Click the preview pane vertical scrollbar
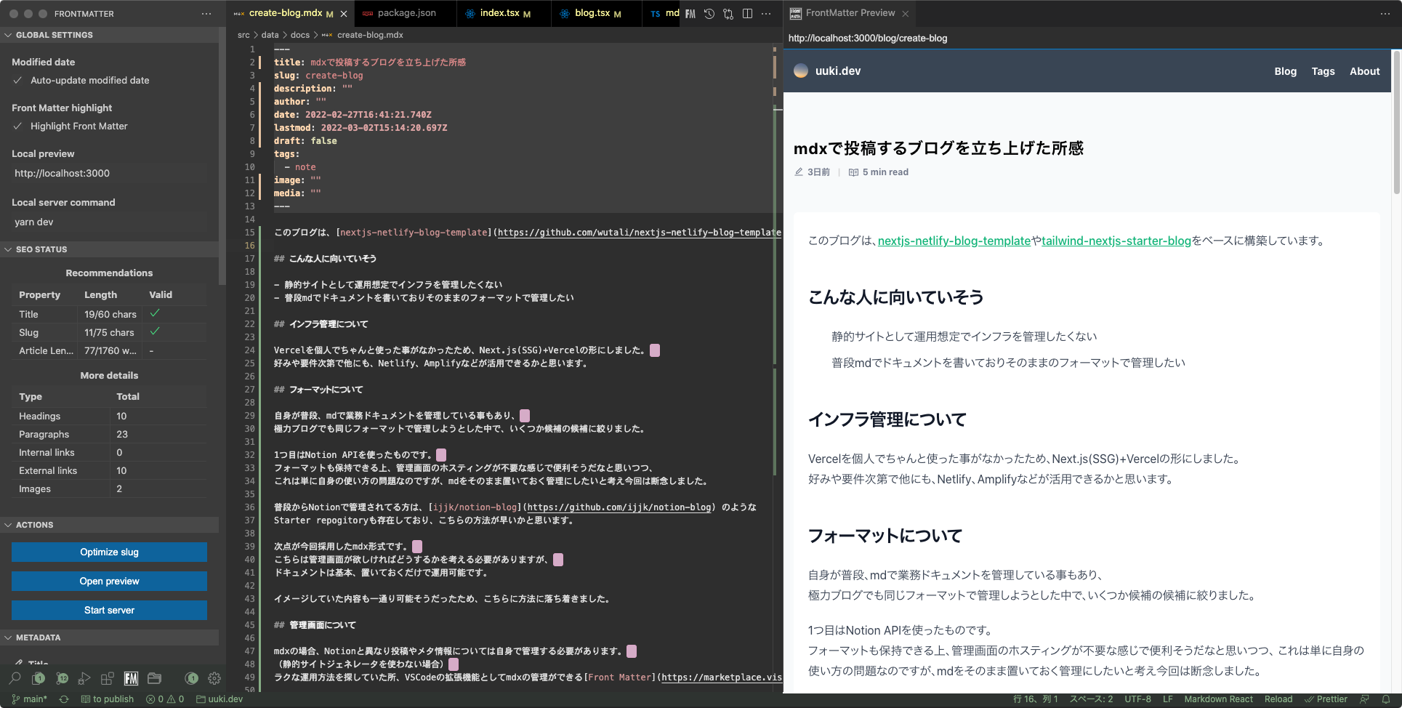The image size is (1402, 708). (x=1396, y=122)
